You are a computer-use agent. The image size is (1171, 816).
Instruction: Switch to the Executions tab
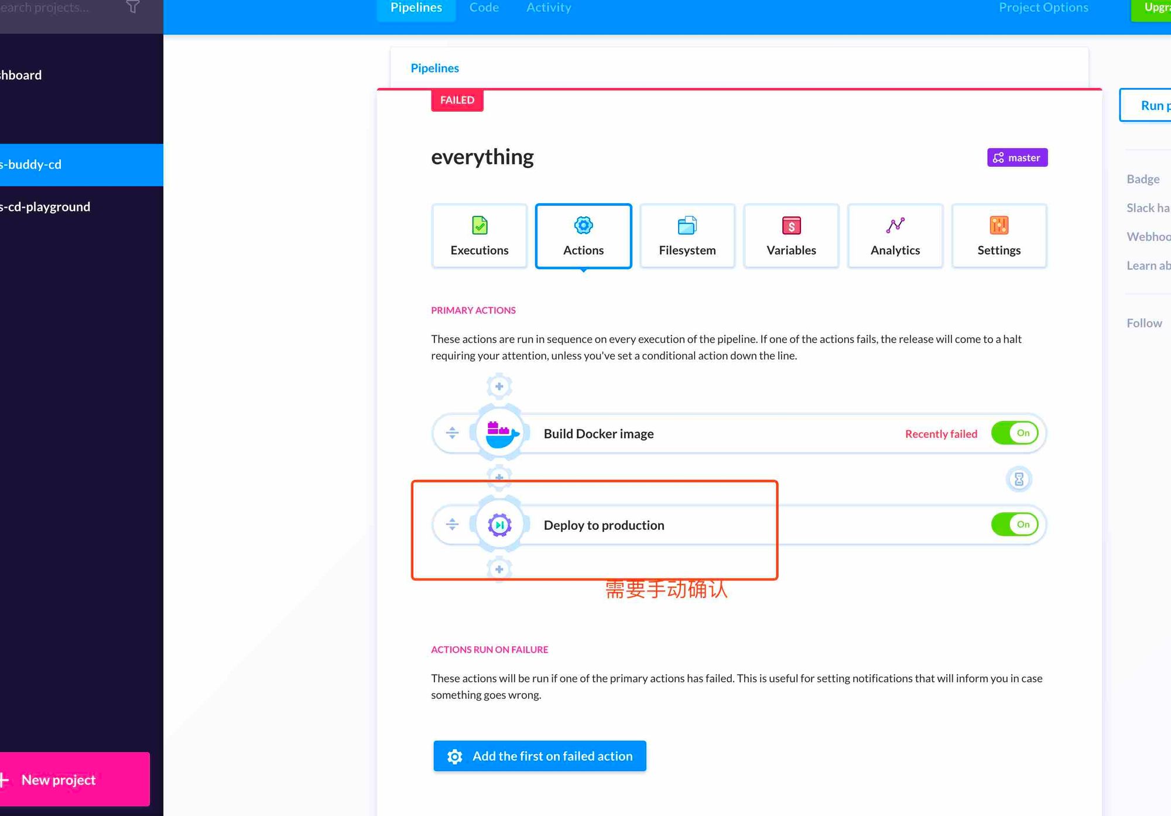coord(479,236)
